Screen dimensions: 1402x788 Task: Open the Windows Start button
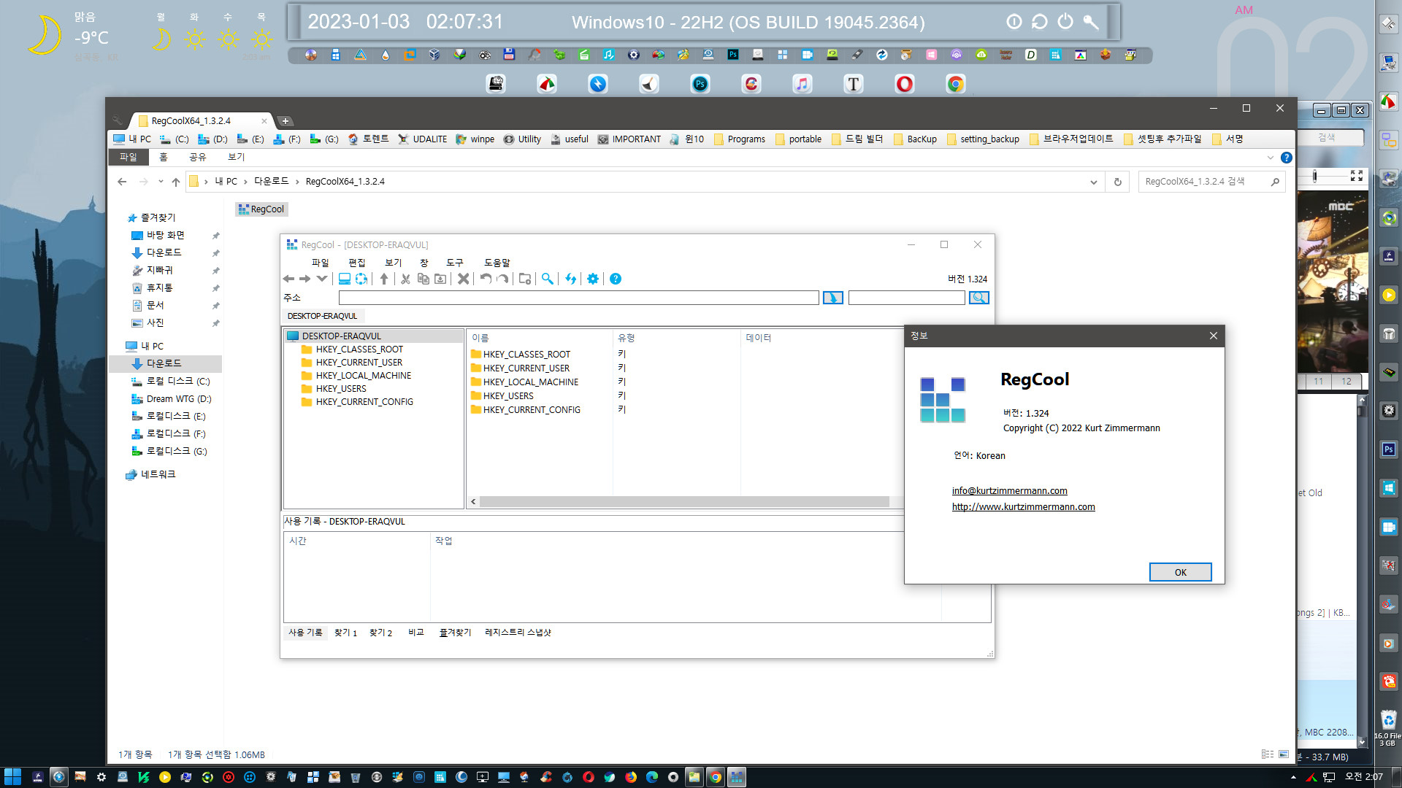12,777
